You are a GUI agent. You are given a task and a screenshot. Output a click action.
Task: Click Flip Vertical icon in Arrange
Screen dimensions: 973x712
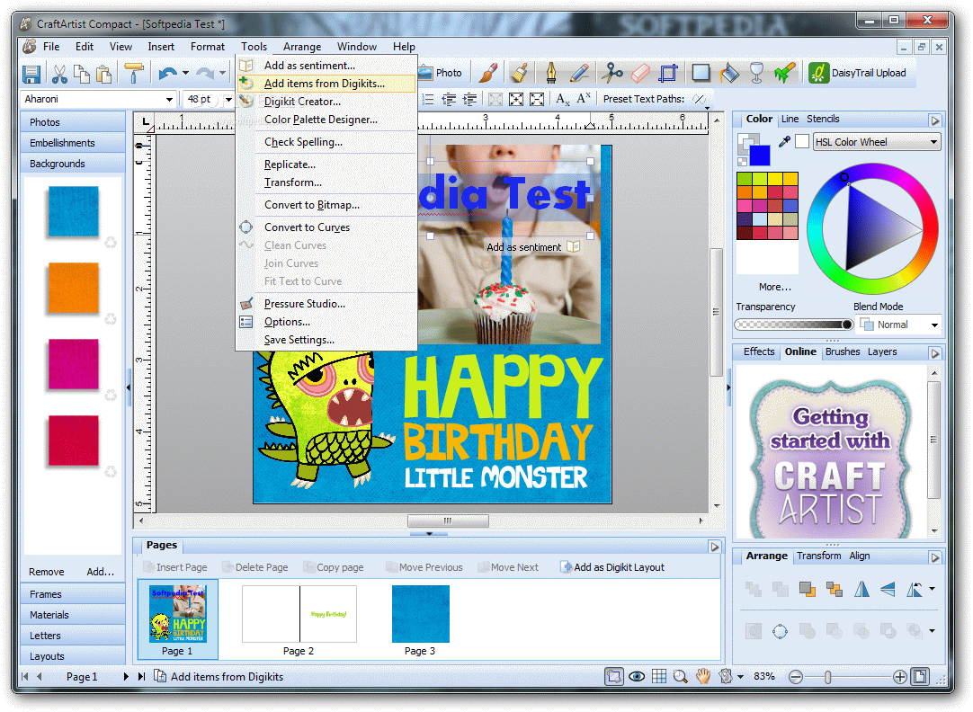(888, 589)
